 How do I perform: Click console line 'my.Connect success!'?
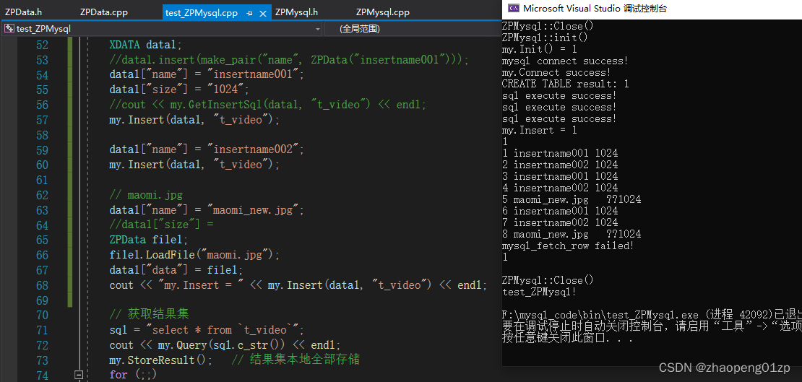pos(556,73)
